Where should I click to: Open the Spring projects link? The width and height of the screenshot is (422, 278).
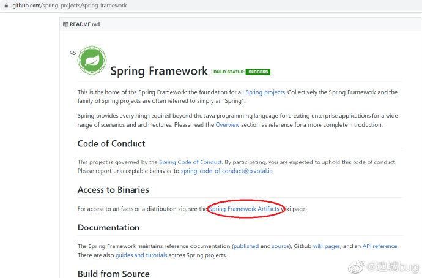click(265, 92)
